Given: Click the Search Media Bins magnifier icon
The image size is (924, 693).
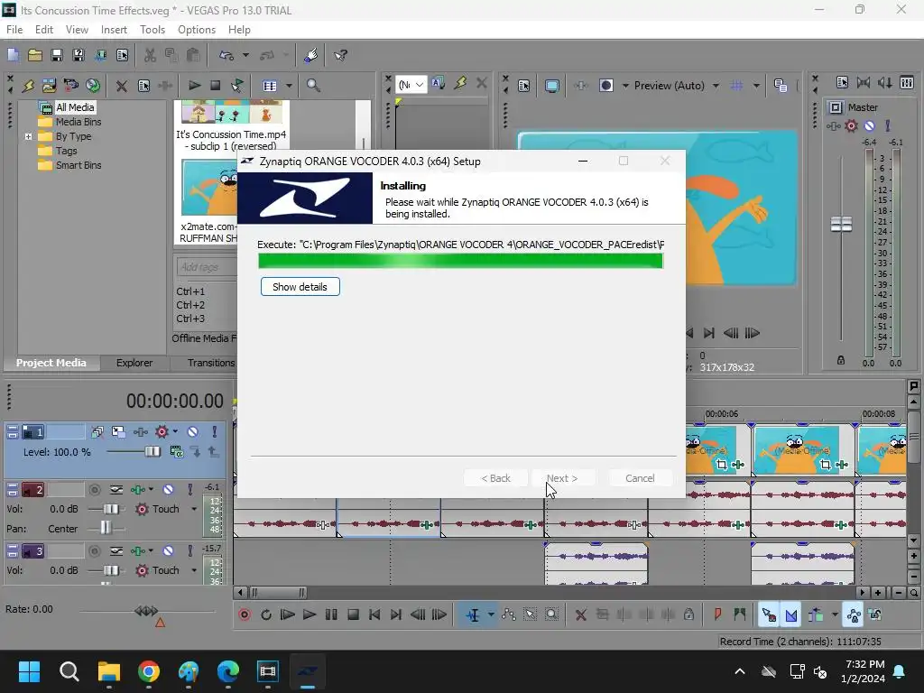Looking at the screenshot, I should [313, 86].
